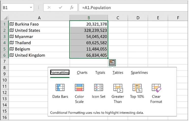Confirm formula entry with checkmark
The height and width of the screenshot is (121, 189).
pyautogui.click(x=60, y=8)
